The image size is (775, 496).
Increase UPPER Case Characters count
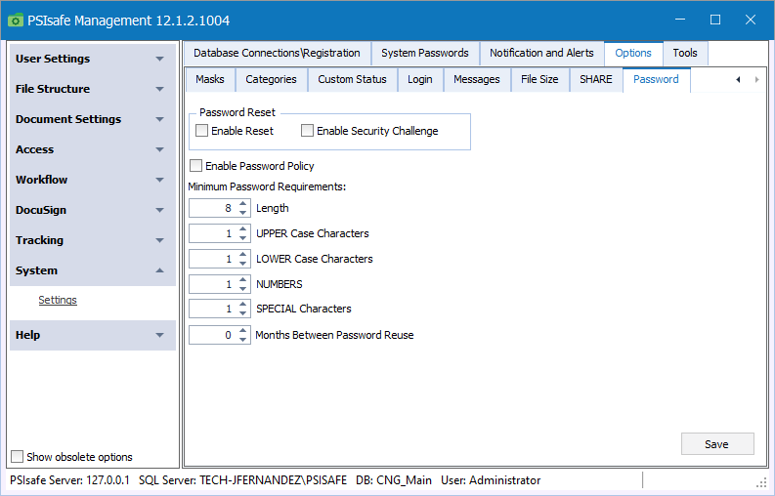(x=242, y=228)
